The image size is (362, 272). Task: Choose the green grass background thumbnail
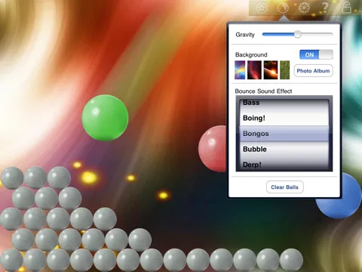tap(285, 70)
